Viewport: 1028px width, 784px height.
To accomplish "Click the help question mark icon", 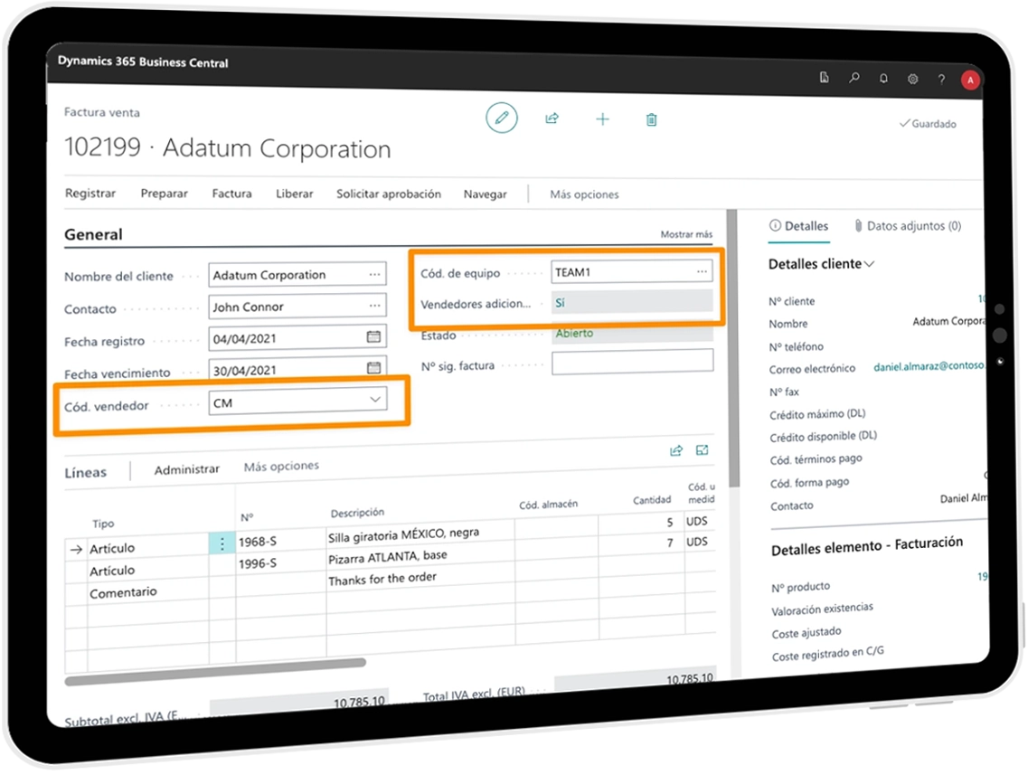I will tap(941, 80).
